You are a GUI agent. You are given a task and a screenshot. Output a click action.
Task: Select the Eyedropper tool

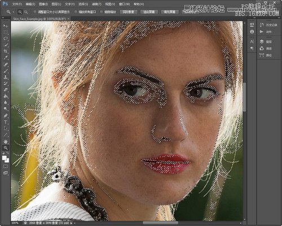[x=6, y=57]
